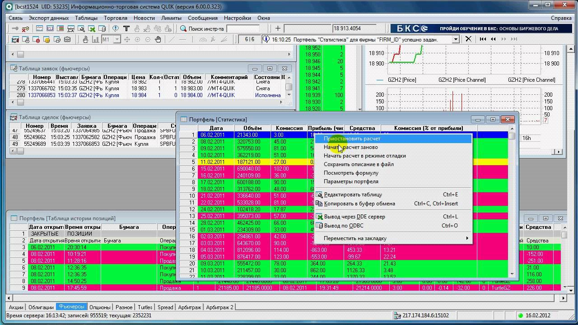Click the blue exclamation bubble toolbar icon

tap(116, 28)
